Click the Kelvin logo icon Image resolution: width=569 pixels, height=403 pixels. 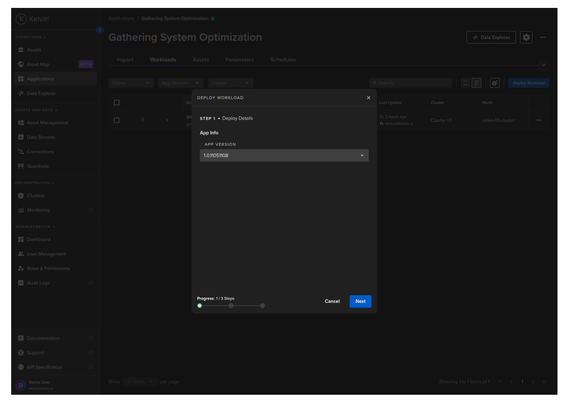pyautogui.click(x=21, y=19)
